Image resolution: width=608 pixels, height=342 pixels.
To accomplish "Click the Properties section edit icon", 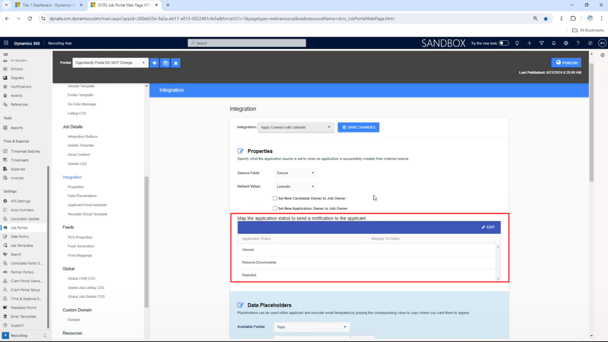I will click(241, 151).
